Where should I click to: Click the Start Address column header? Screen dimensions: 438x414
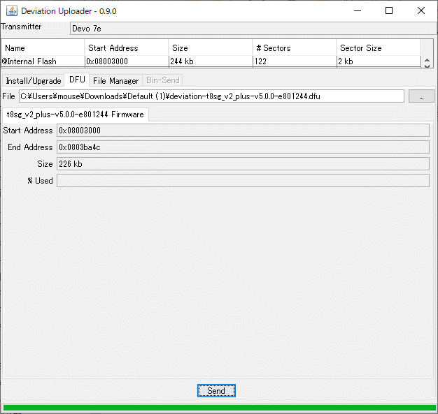coord(127,47)
